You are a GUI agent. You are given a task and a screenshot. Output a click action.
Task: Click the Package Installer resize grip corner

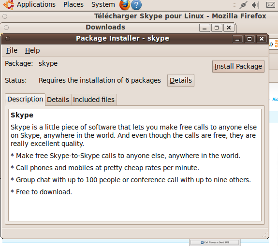tap(265, 235)
